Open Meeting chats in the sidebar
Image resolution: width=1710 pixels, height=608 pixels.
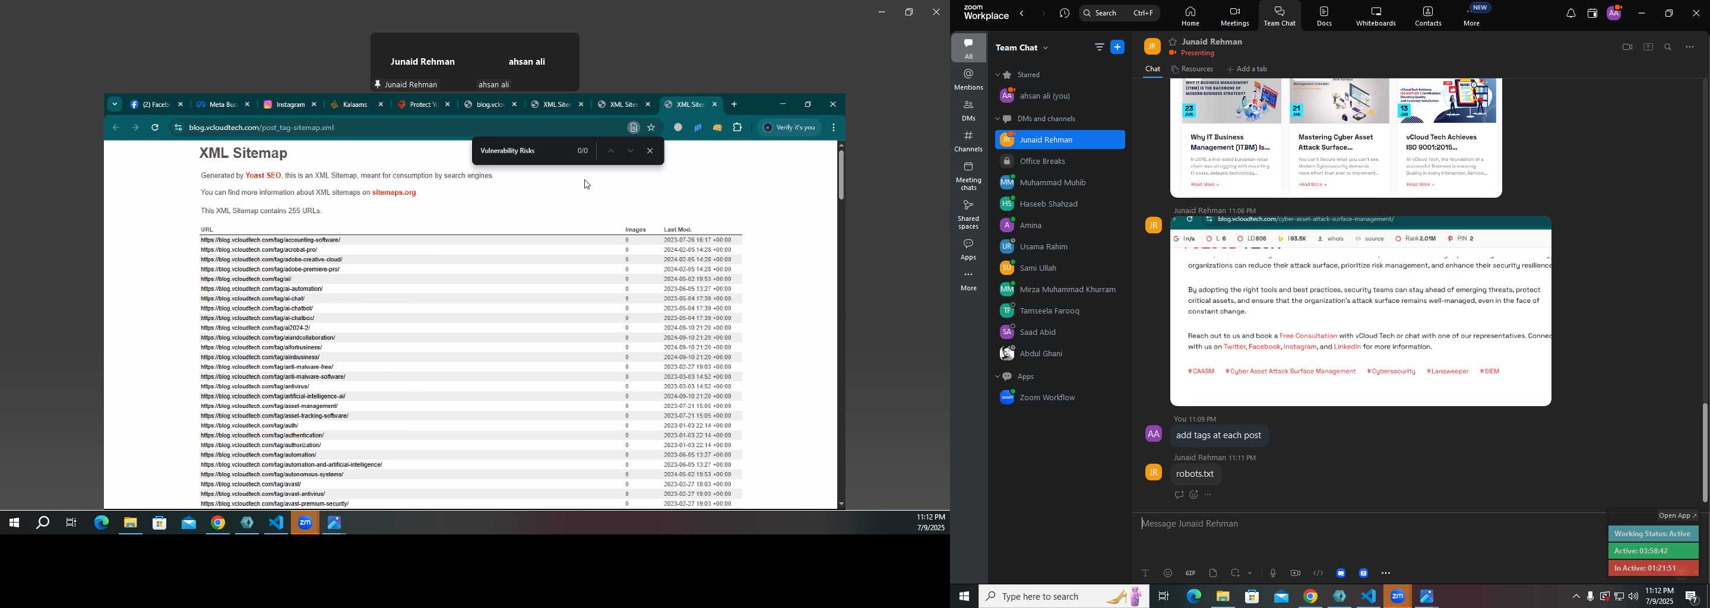point(969,176)
